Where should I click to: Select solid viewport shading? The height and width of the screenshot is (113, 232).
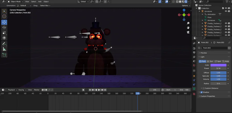pyautogui.click(x=180, y=2)
